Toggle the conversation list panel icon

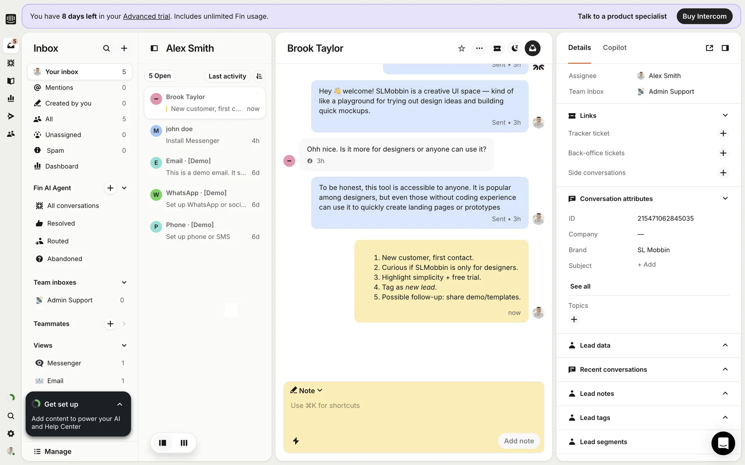pyautogui.click(x=154, y=48)
